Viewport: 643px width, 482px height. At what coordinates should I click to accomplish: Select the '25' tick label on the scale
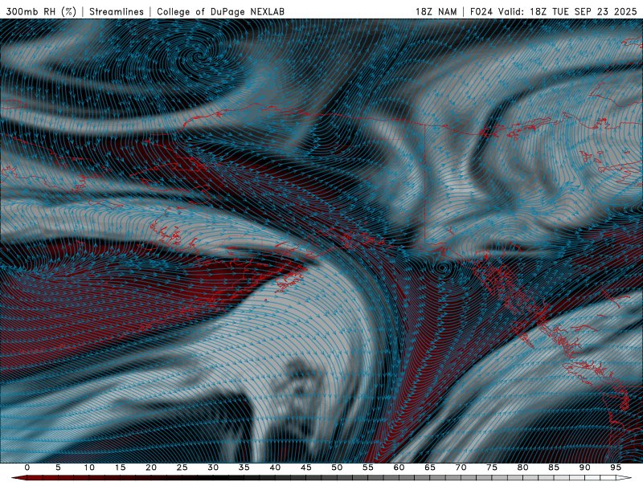(x=182, y=468)
